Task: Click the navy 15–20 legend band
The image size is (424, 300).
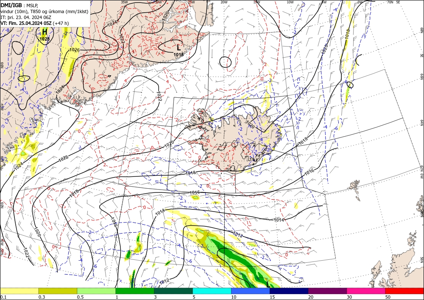Action: 289,291
